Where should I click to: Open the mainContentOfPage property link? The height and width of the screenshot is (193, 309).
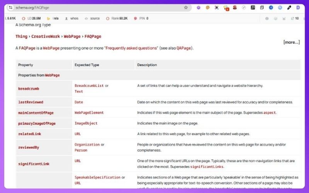point(36,113)
